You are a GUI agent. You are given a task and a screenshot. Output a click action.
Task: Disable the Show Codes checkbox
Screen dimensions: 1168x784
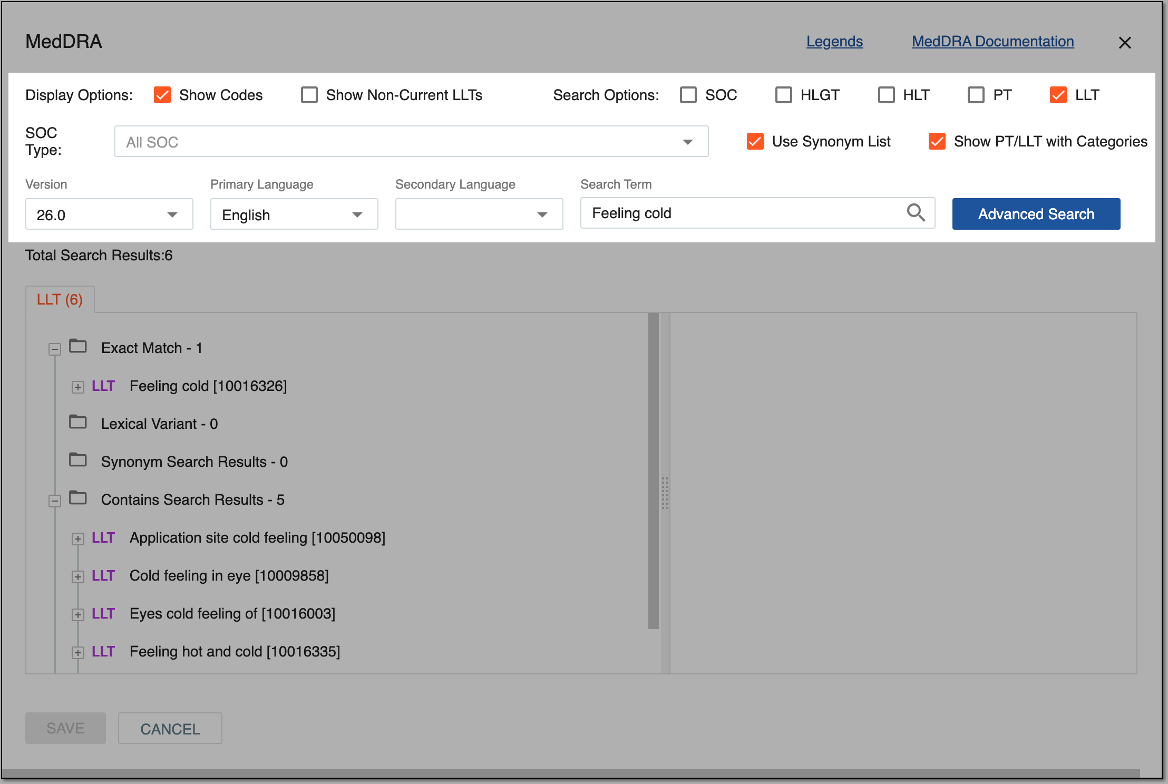point(162,95)
